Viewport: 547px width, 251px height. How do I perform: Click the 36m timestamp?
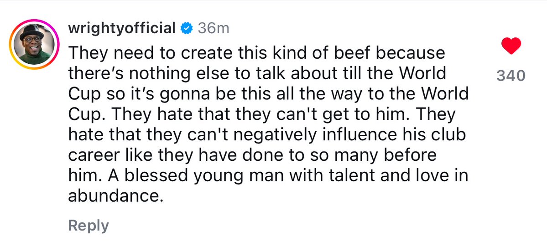pos(213,28)
